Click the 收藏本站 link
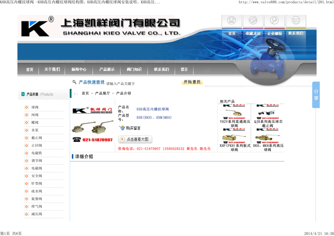Screen dimensions: 334x236 tap(253, 33)
